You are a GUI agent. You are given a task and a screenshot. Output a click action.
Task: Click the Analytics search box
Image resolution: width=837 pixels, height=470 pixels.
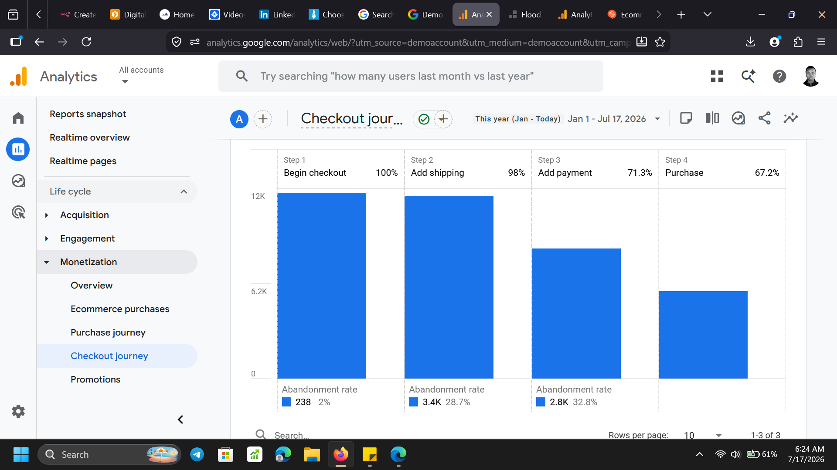pyautogui.click(x=411, y=76)
